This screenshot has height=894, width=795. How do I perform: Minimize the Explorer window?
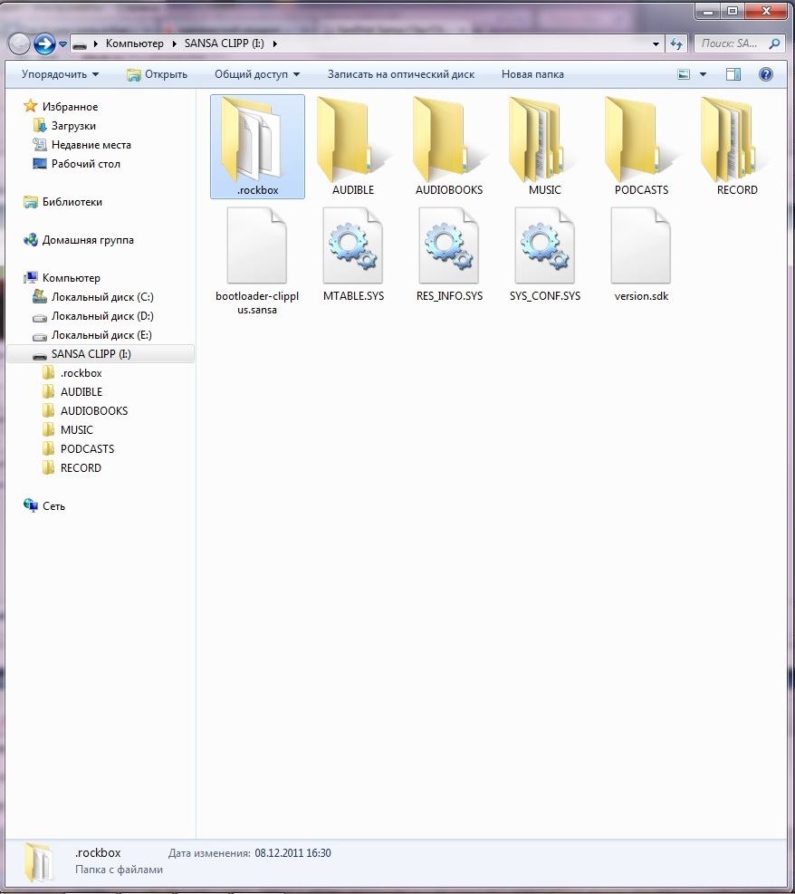[708, 11]
